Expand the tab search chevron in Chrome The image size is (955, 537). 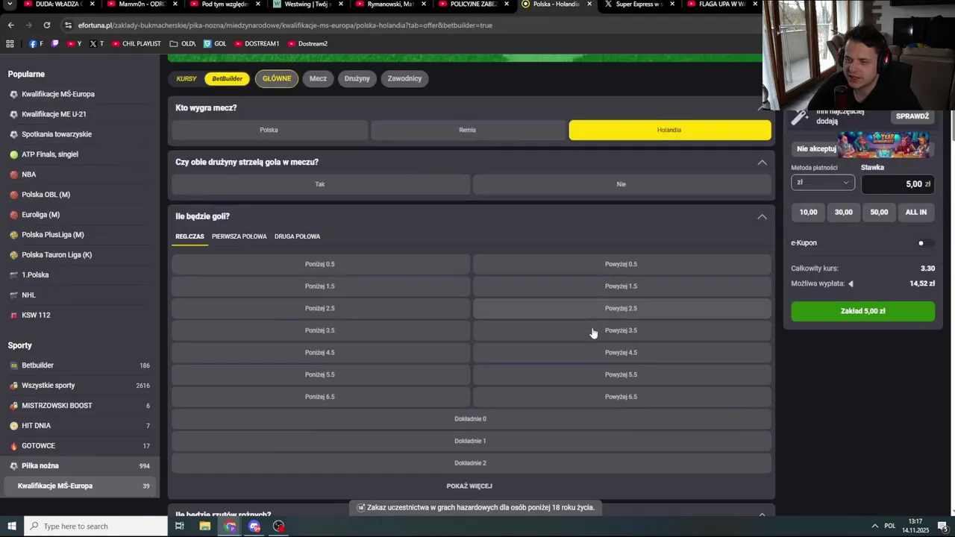[10, 4]
